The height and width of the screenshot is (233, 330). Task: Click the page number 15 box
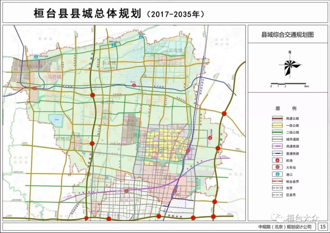(322, 227)
